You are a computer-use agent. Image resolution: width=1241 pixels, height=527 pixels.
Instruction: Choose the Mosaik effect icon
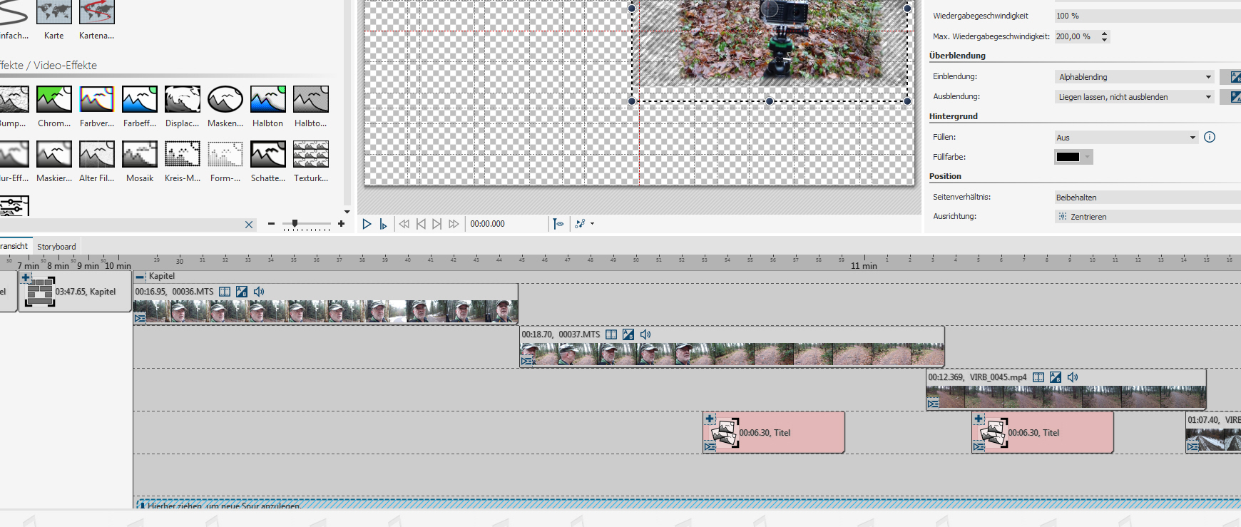(140, 155)
